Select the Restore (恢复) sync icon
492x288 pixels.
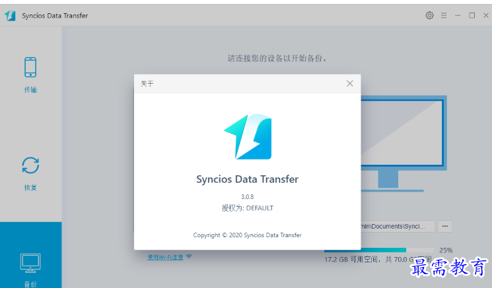point(30,165)
